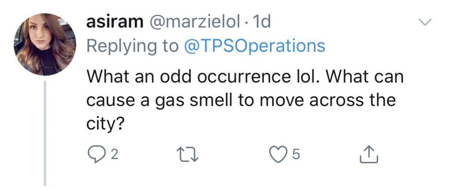Reply to asiram's tweet using speech bubble icon
This screenshot has height=189, width=450.
point(94,154)
